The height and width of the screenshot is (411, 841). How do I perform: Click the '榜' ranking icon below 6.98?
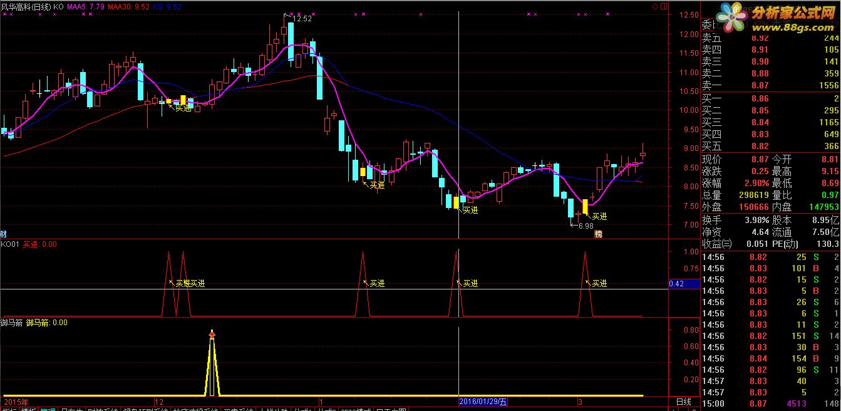tap(598, 234)
